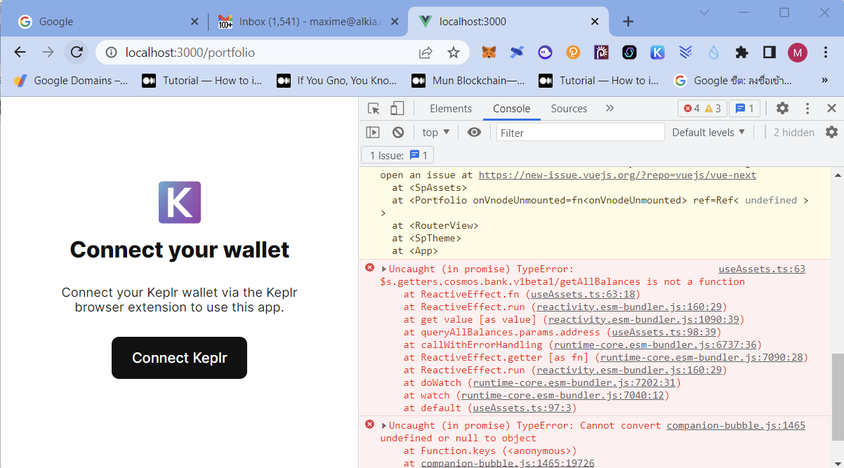The width and height of the screenshot is (844, 468).
Task: Open the Chrome three-dot menu
Action: point(826,52)
